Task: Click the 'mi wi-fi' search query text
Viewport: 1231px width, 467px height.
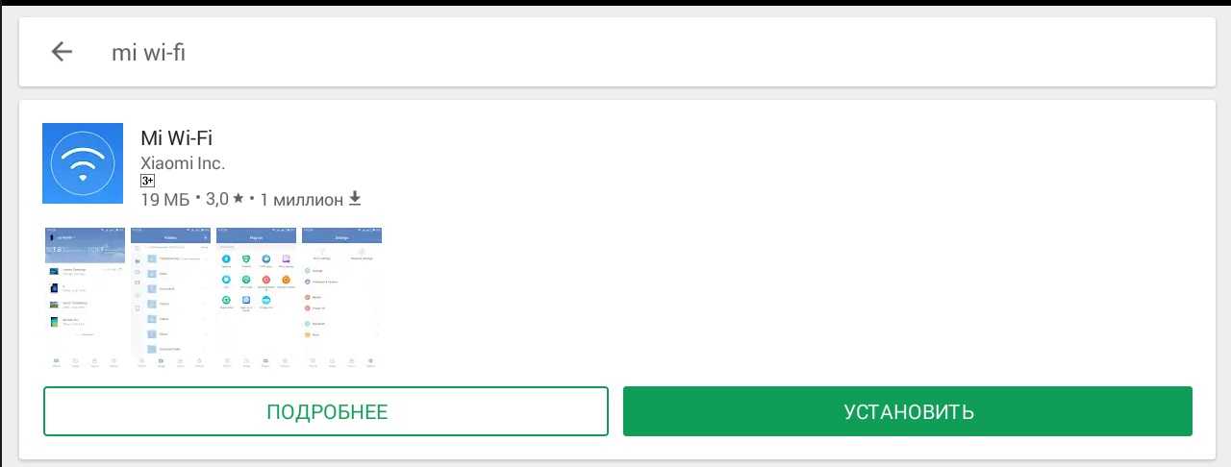Action: pos(148,52)
